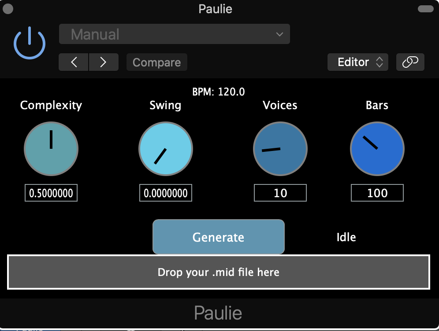Viewport: 439px width, 331px height.
Task: Click the window close dot
Action: tap(8, 9)
